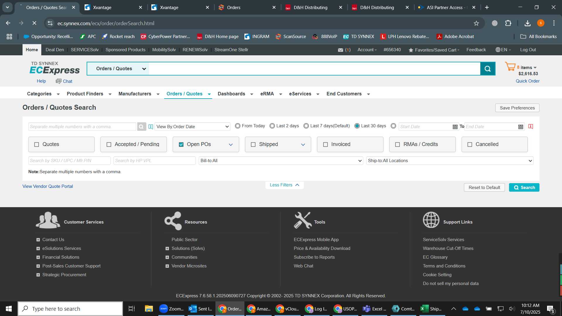This screenshot has height=316, width=562.
Task: Check the Quotes checkbox
Action: [x=37, y=145]
